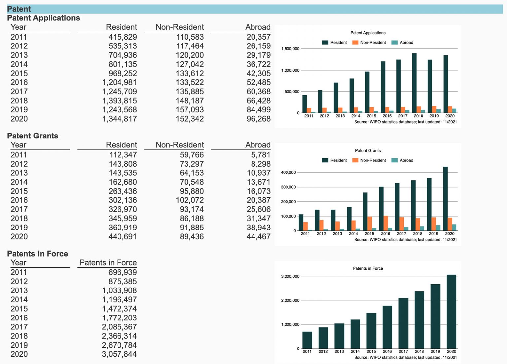Screen dimensions: 507x364
Task: Select the Patent Applications table heading
Action: pyautogui.click(x=43, y=18)
